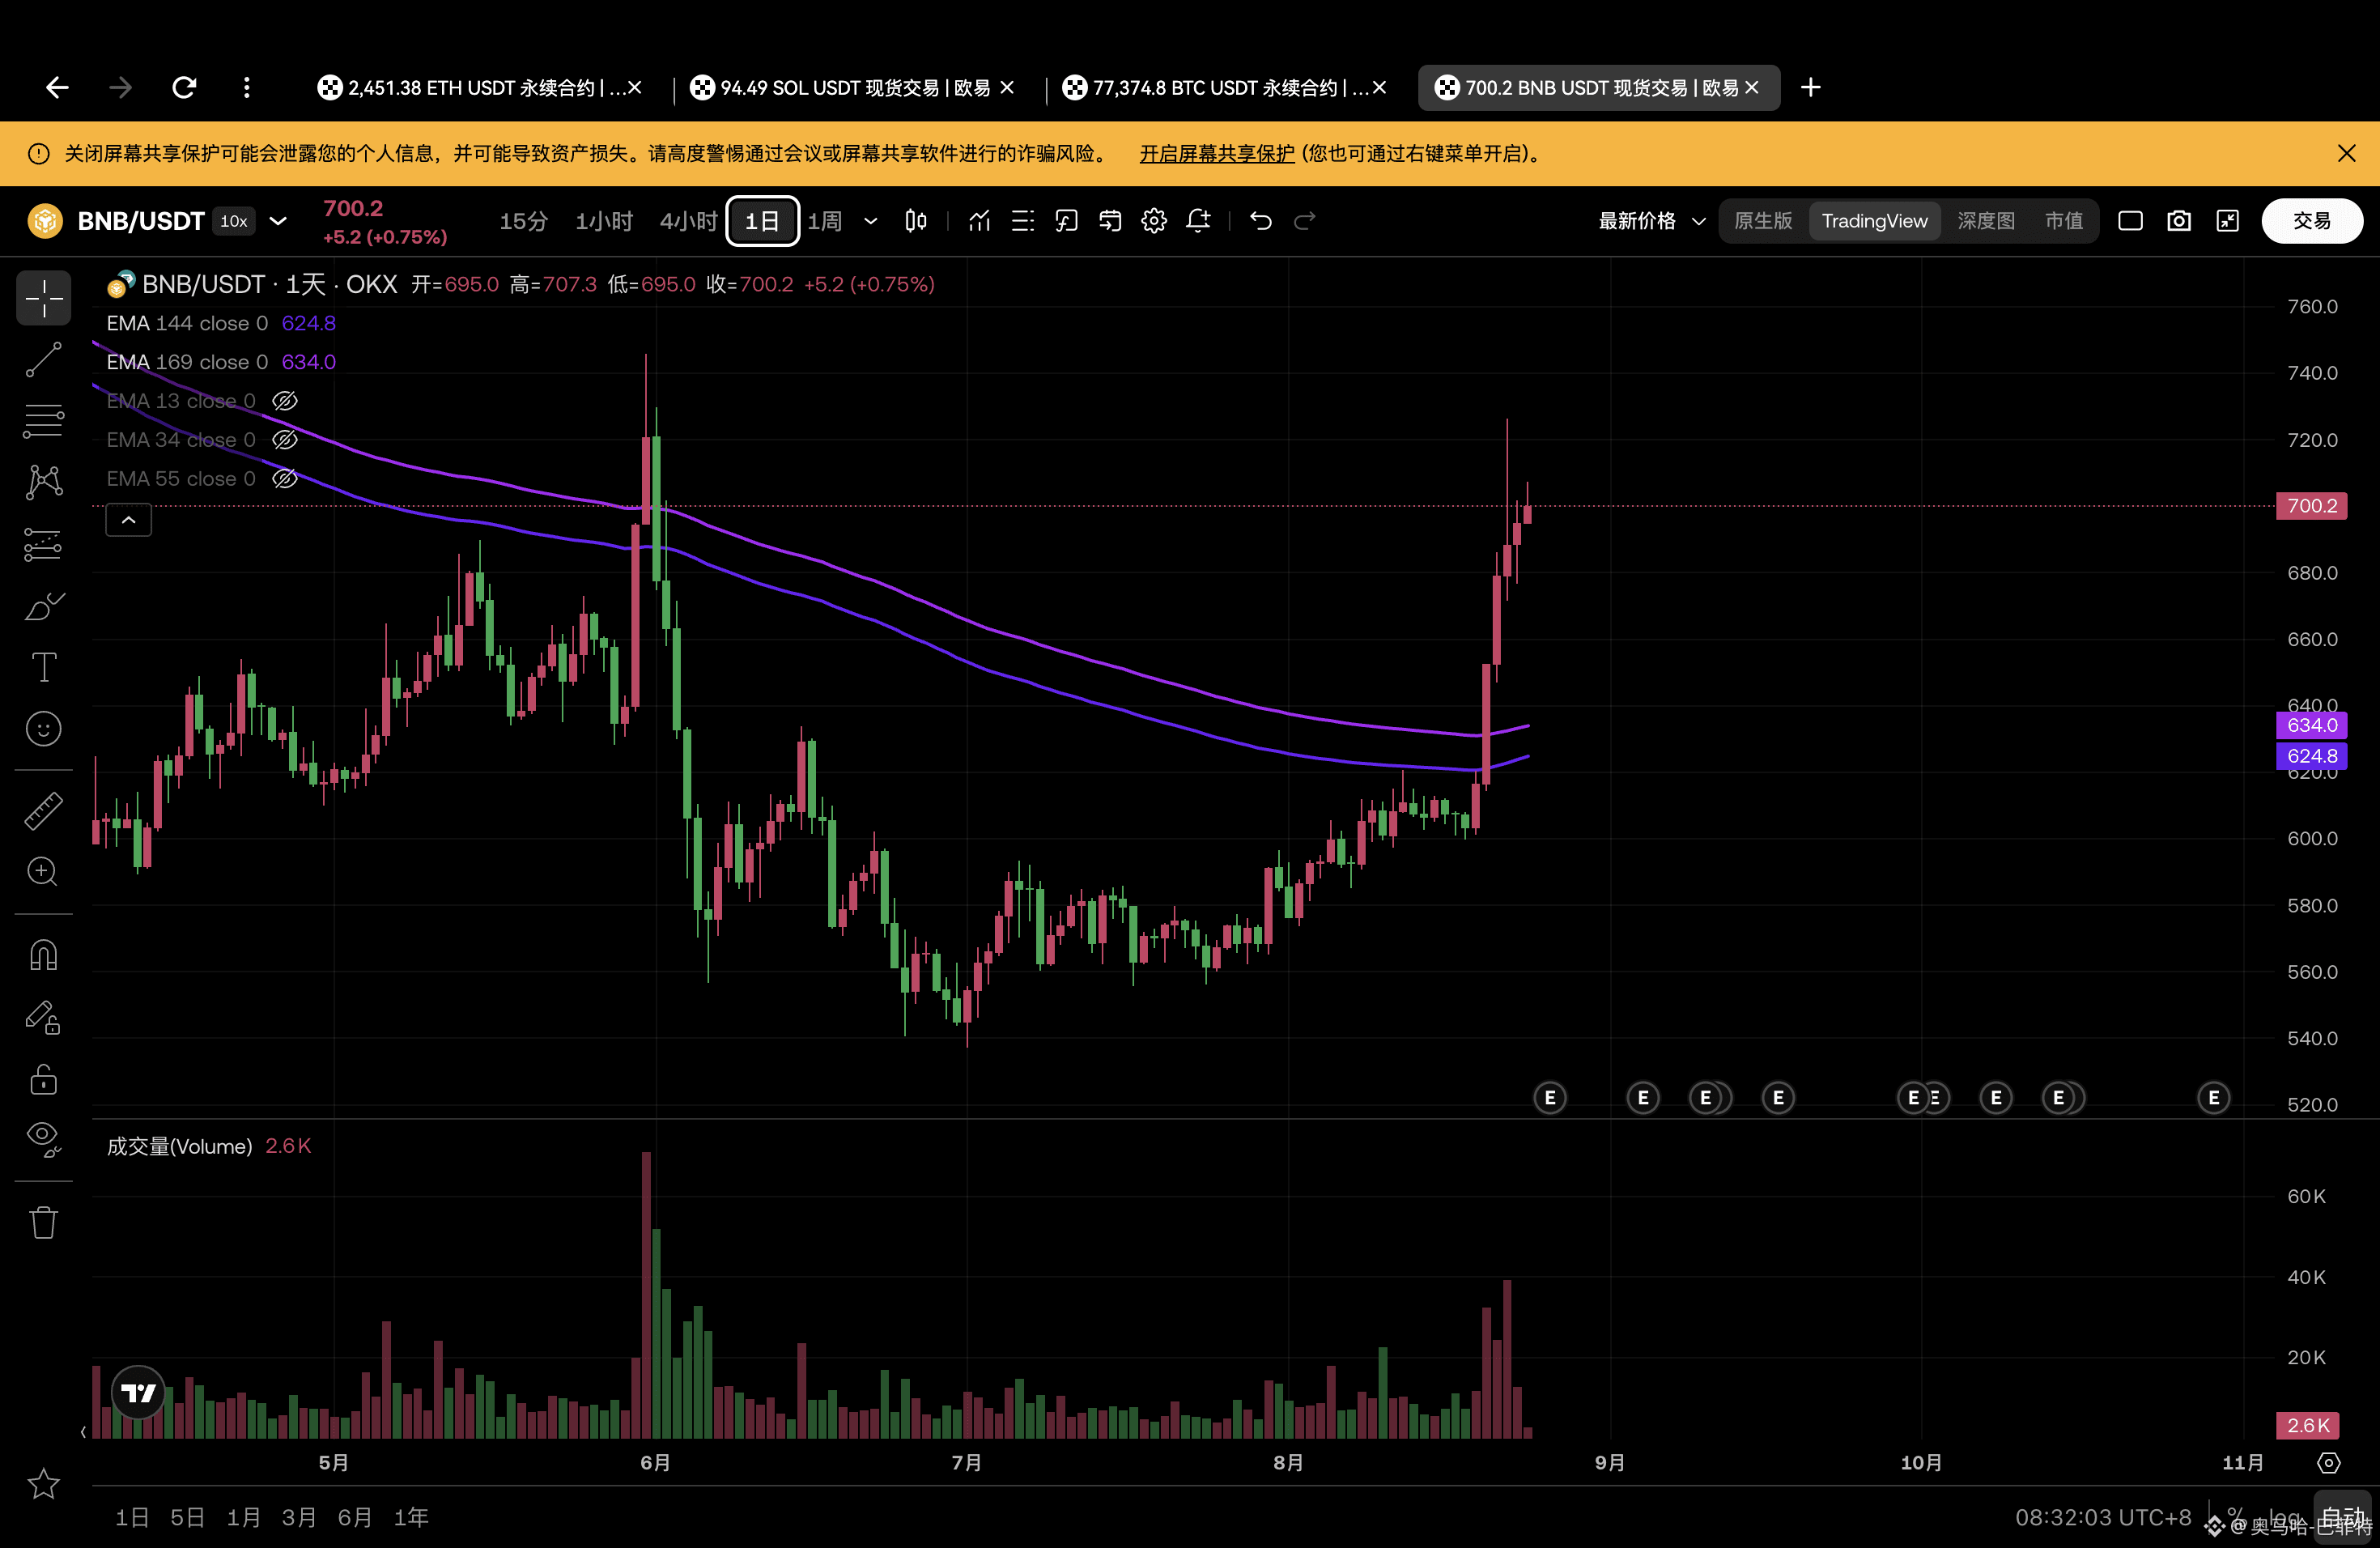Click the TradingView logo badge
This screenshot has width=2380, height=1548.
(x=138, y=1392)
